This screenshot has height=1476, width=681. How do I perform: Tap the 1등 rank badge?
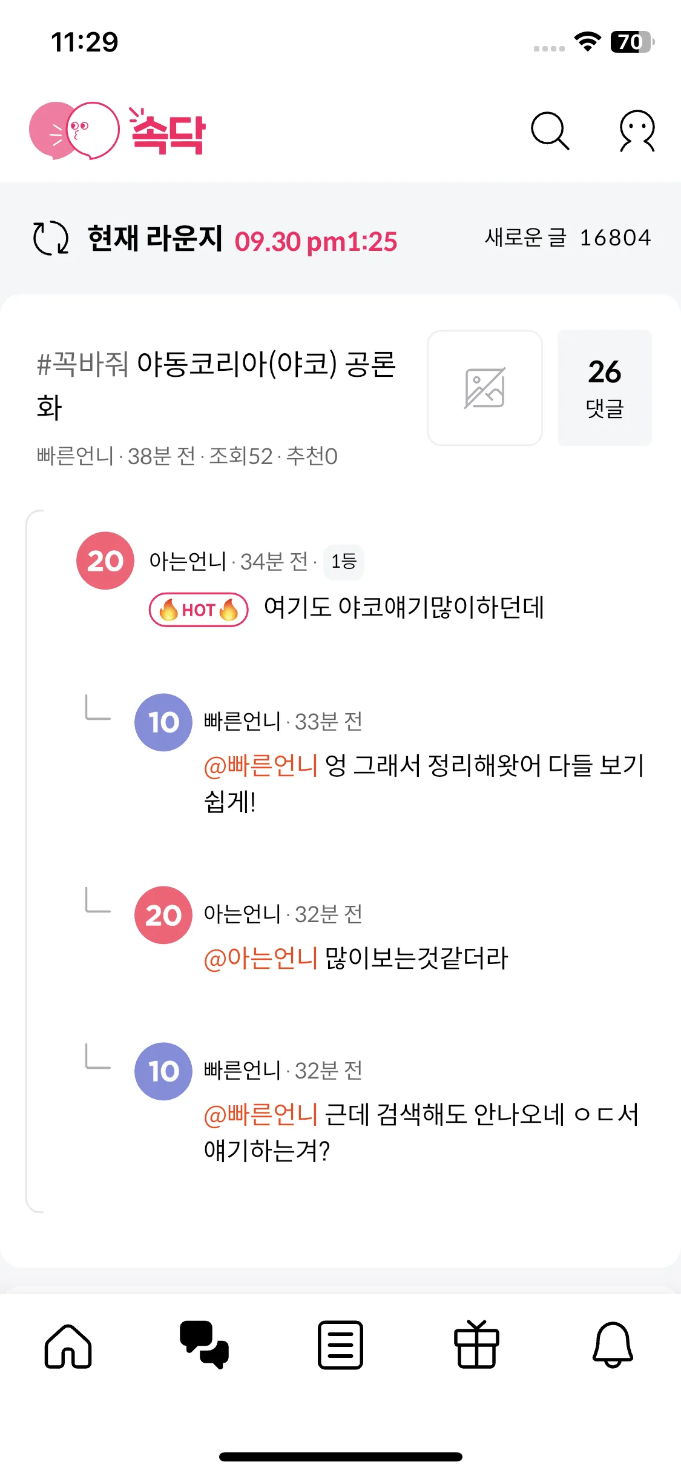click(343, 562)
